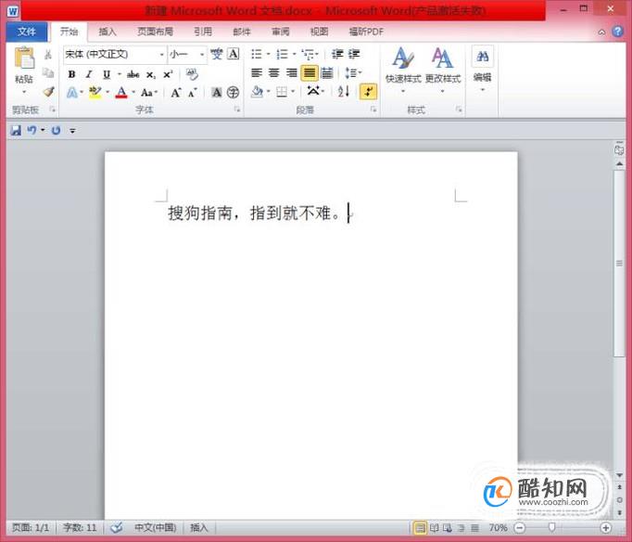The image size is (632, 542).
Task: Open line spacing dropdown
Action: pyautogui.click(x=353, y=73)
